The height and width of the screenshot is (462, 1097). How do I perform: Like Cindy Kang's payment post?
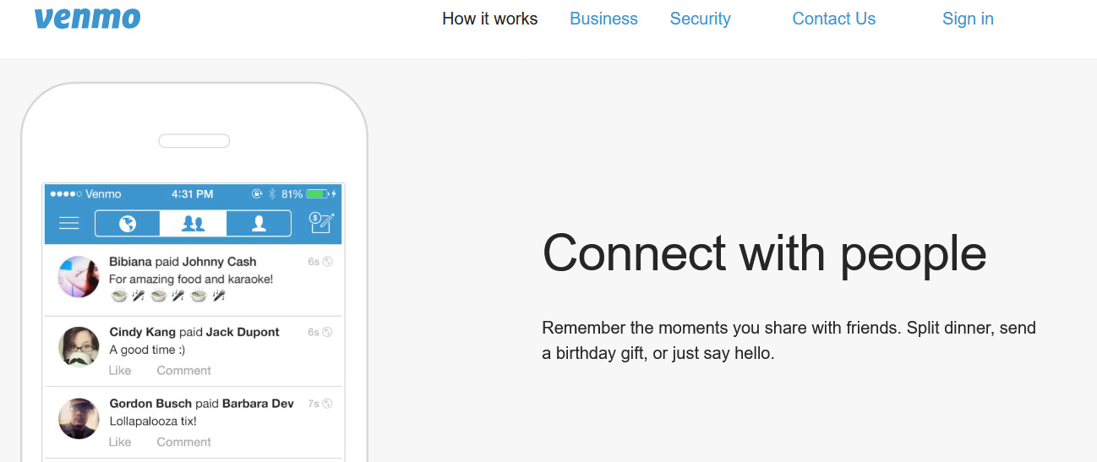pos(120,370)
